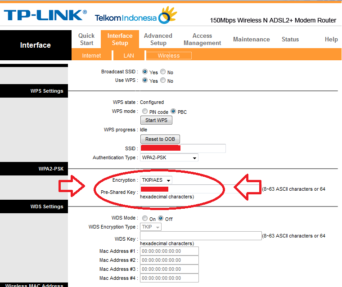Image resolution: width=342 pixels, height=287 pixels.
Task: Open the Access Management tab
Action: tap(202, 39)
